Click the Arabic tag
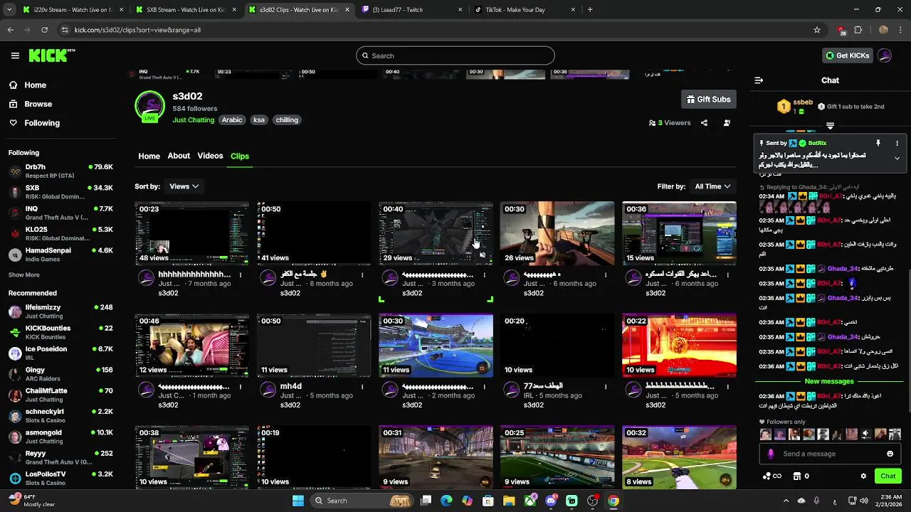 (232, 120)
